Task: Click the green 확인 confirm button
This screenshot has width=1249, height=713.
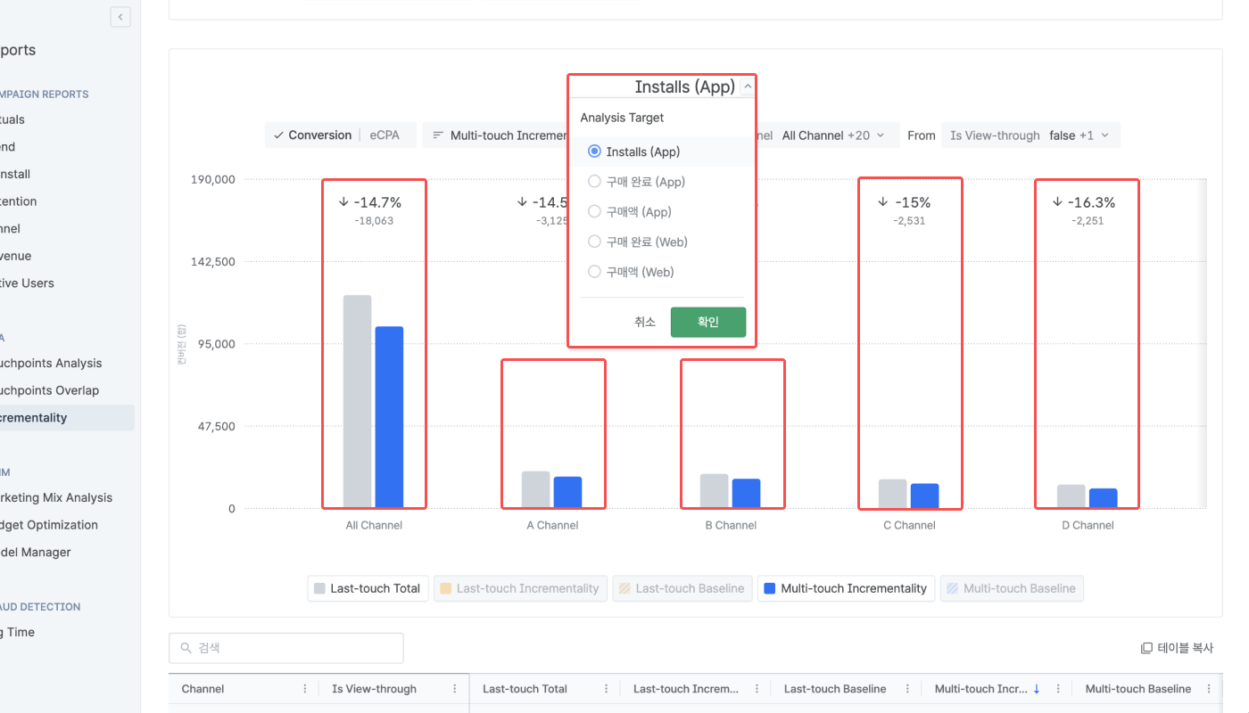Action: [x=708, y=322]
